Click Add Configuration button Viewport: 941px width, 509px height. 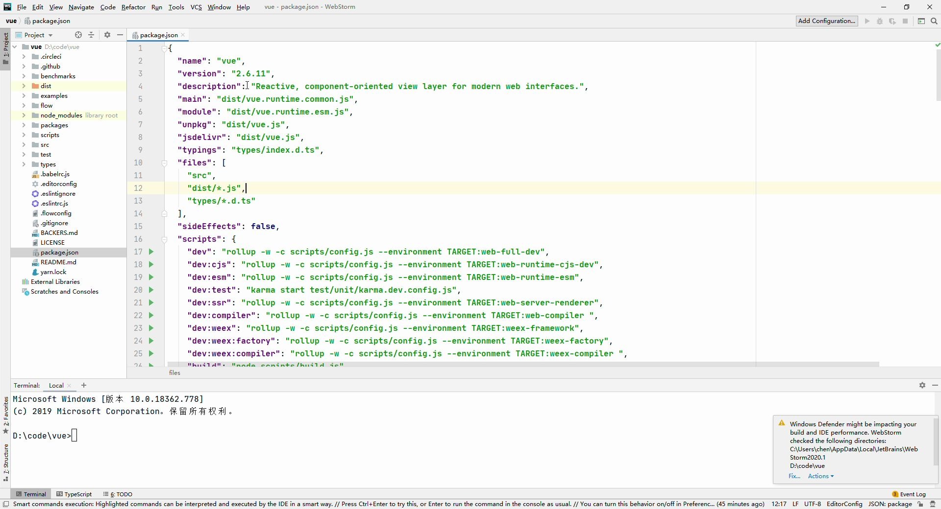click(x=827, y=21)
